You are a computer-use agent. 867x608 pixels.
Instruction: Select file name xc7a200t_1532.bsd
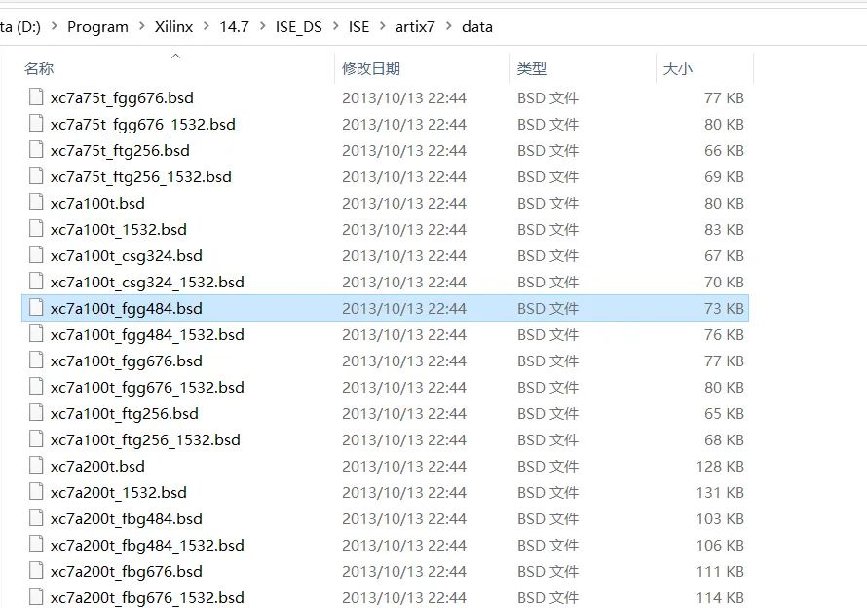(x=118, y=492)
